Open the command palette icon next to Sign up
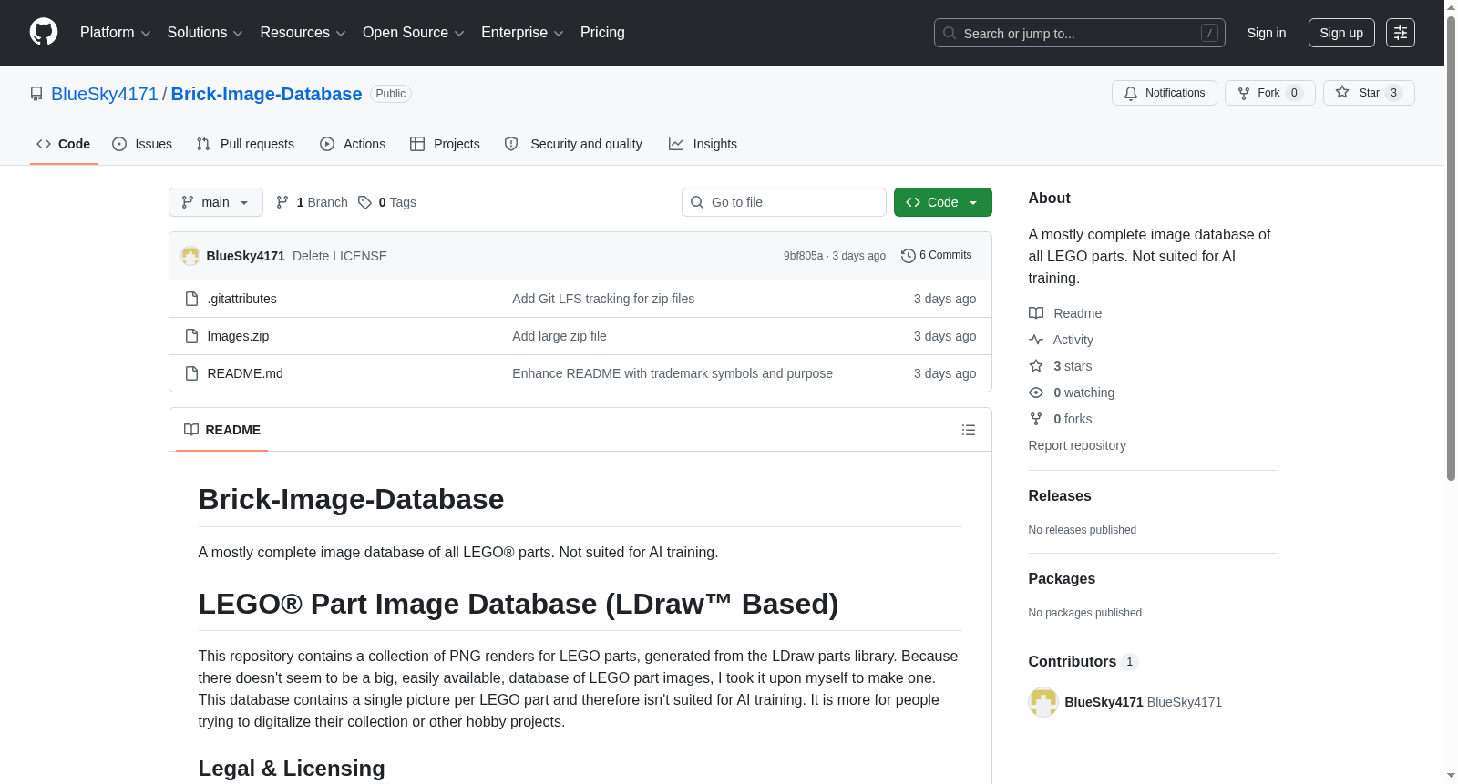1458x784 pixels. (x=1401, y=33)
